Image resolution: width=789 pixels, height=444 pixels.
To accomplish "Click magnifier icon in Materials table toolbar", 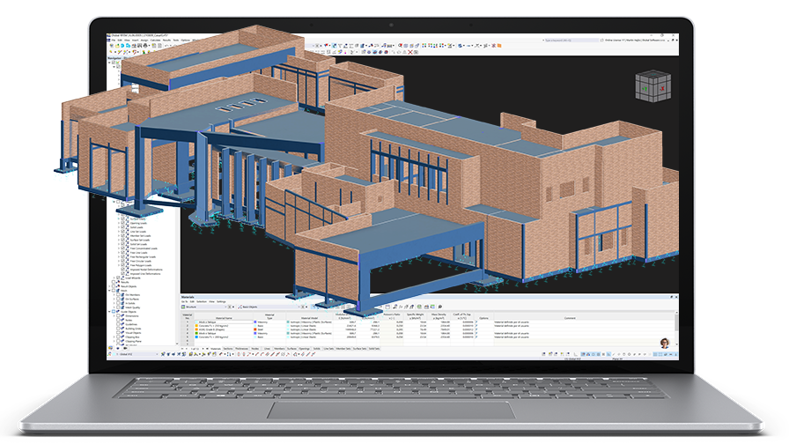I will pos(439,307).
